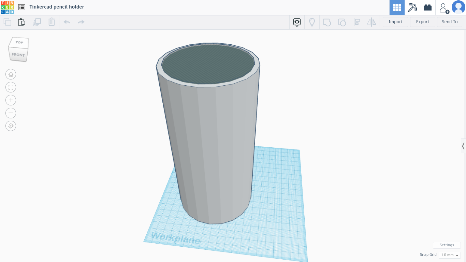Open the Notes tool eye bubble
This screenshot has width=466, height=262.
click(x=297, y=23)
